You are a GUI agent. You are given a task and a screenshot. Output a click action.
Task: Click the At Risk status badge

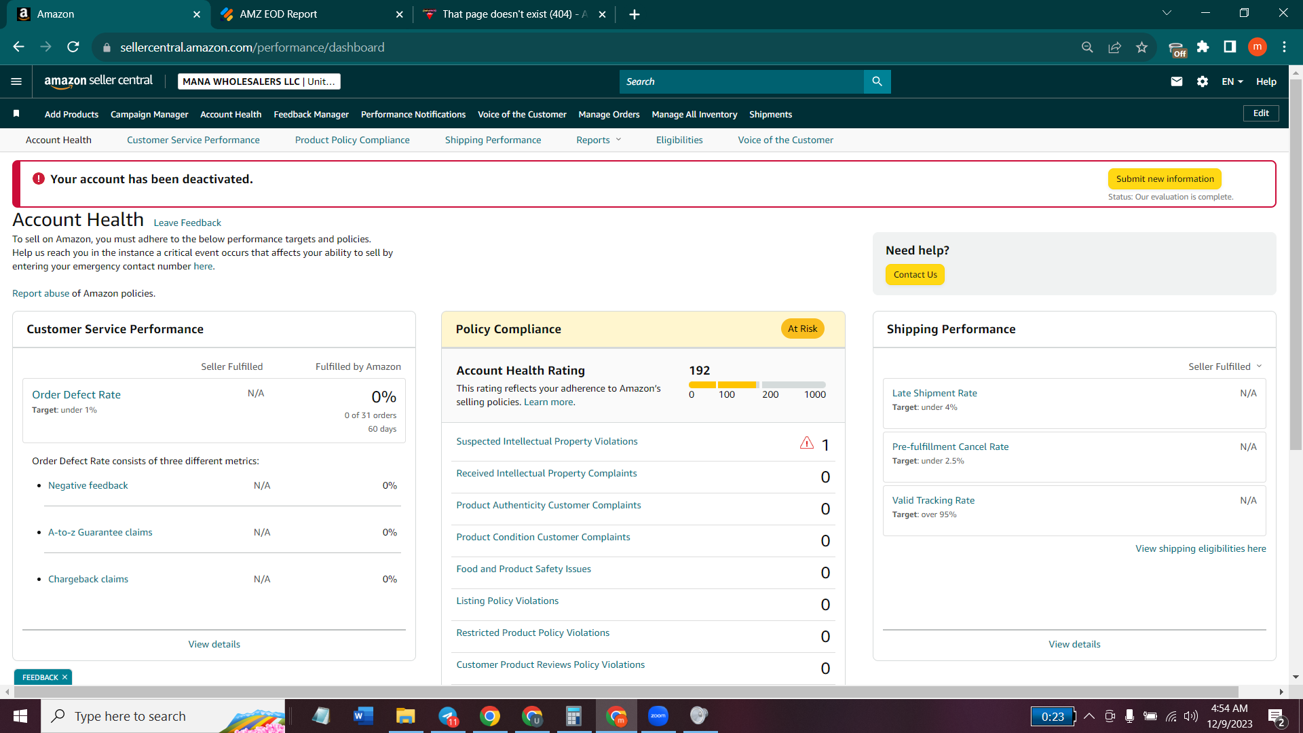tap(802, 328)
